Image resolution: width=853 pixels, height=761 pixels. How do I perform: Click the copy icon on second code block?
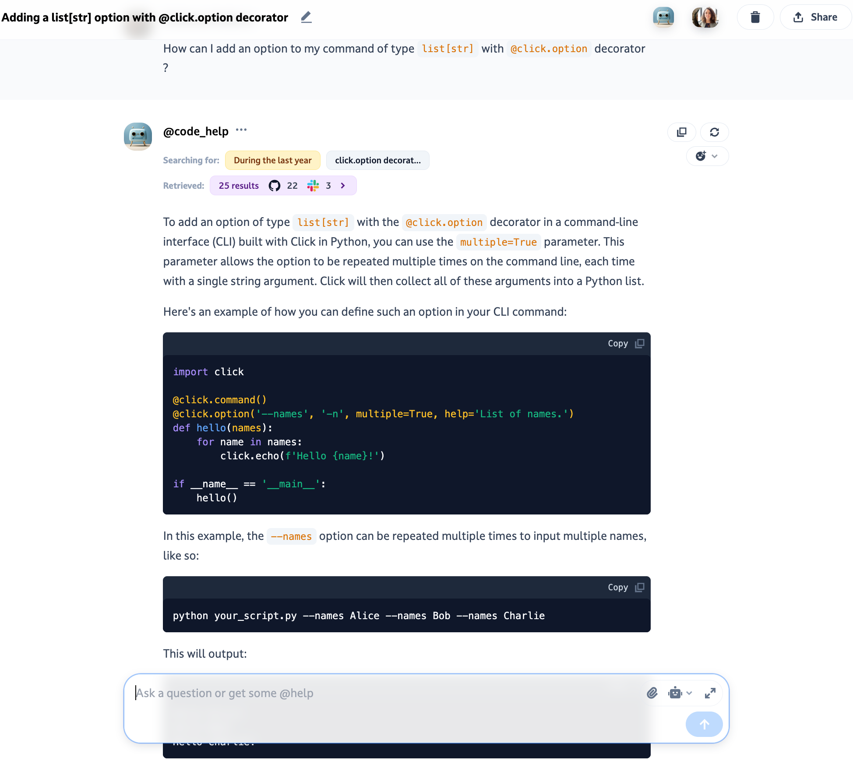point(638,587)
